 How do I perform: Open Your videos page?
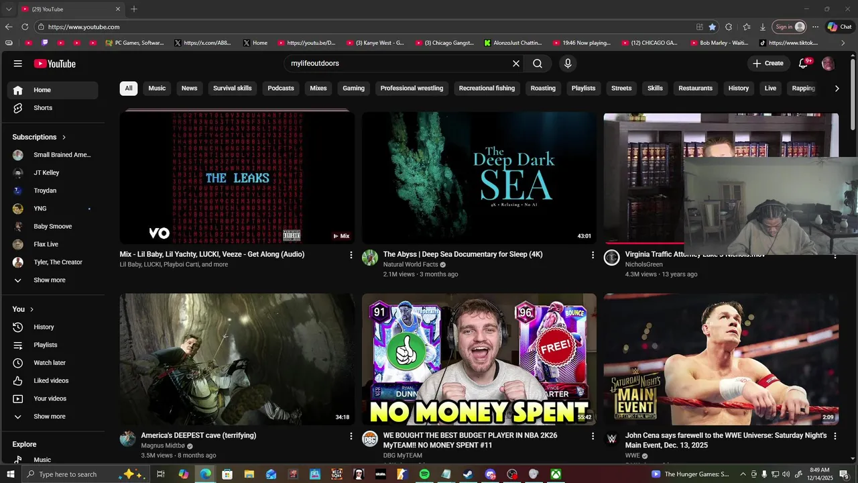[52, 398]
